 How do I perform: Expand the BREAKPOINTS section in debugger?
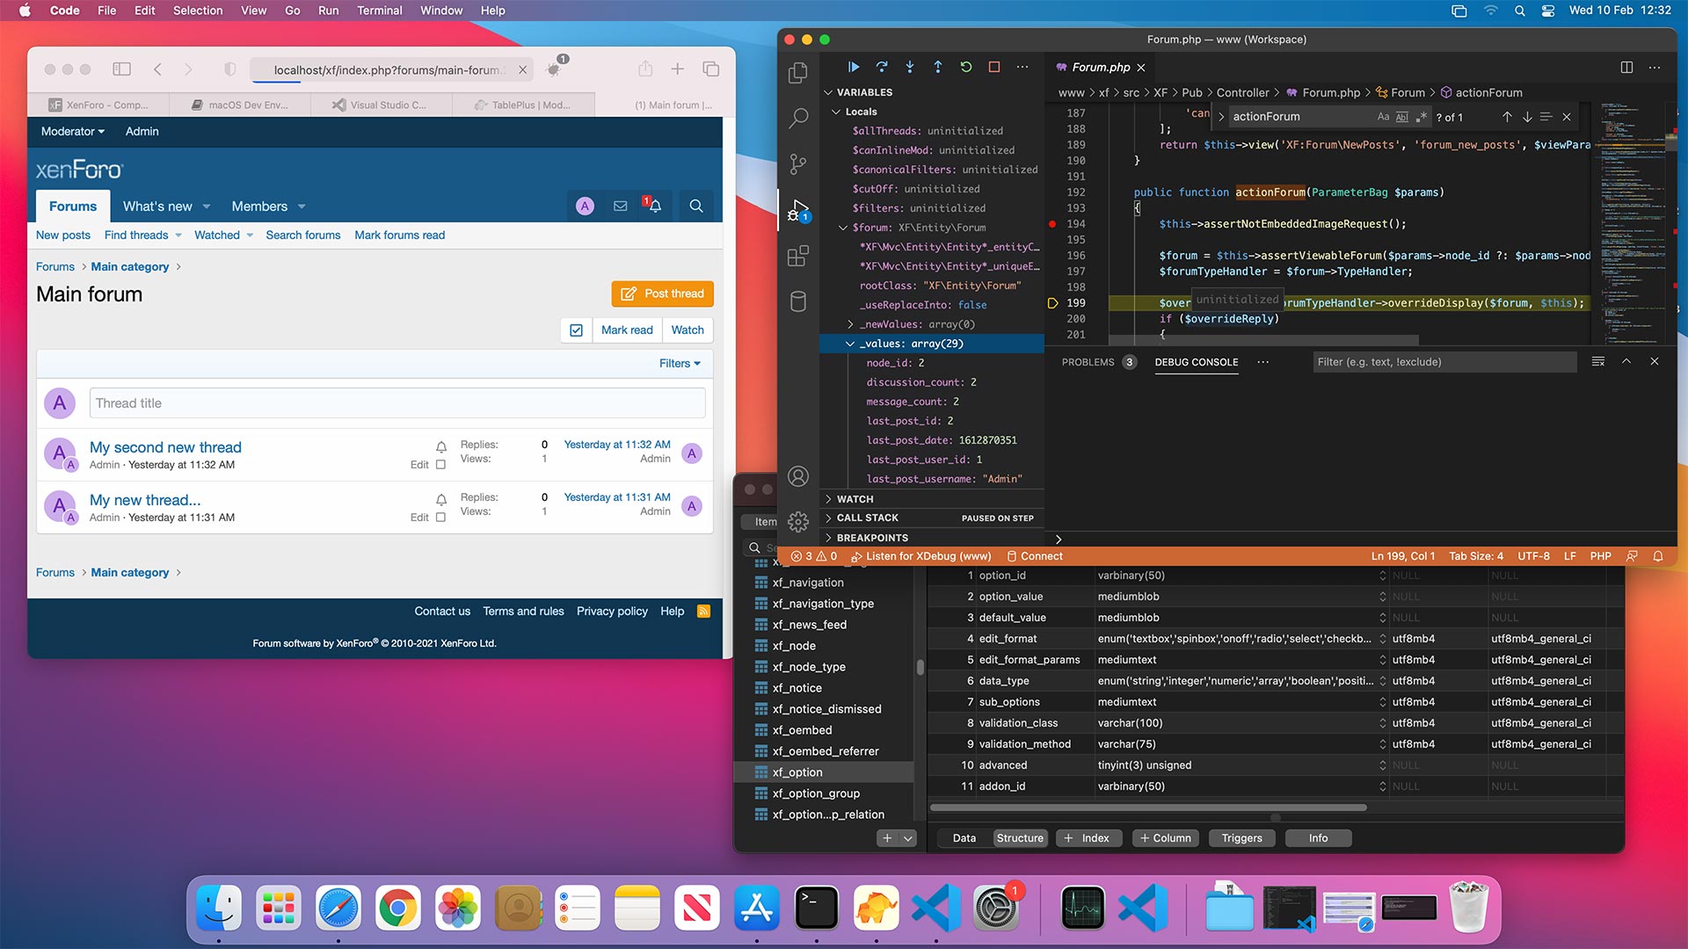(829, 538)
